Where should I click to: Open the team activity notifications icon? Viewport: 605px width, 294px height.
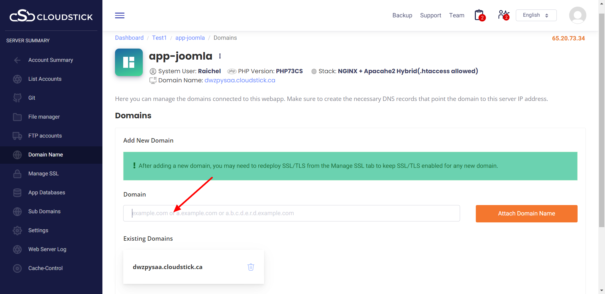tap(503, 15)
